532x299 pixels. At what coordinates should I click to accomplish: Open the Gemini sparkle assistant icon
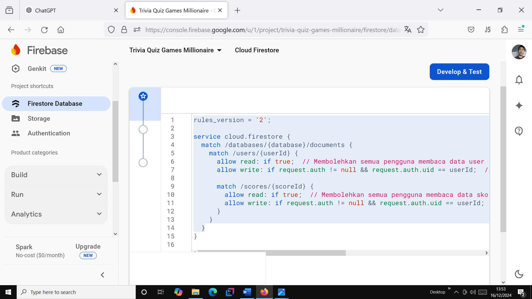pyautogui.click(x=519, y=105)
